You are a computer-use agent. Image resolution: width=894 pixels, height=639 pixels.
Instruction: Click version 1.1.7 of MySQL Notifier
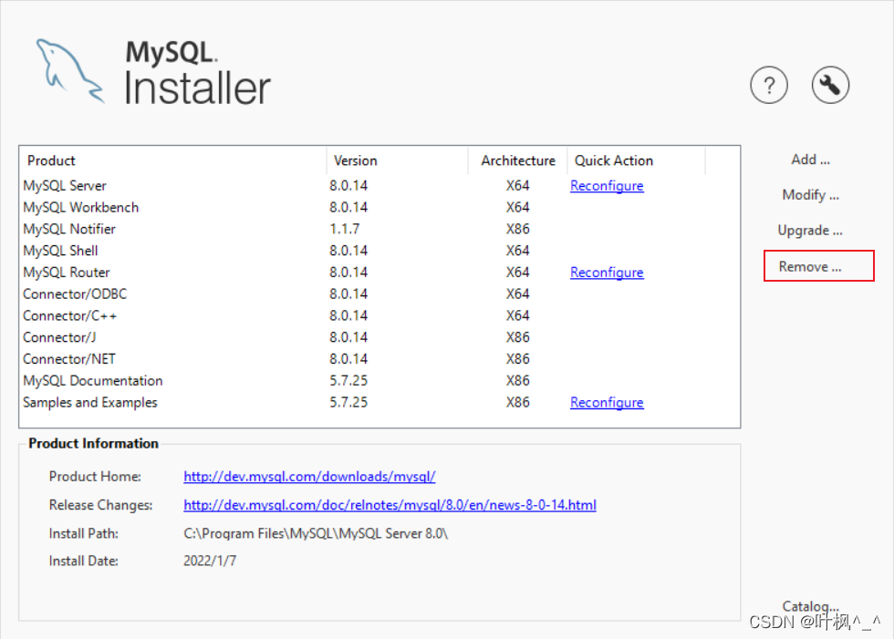click(345, 229)
